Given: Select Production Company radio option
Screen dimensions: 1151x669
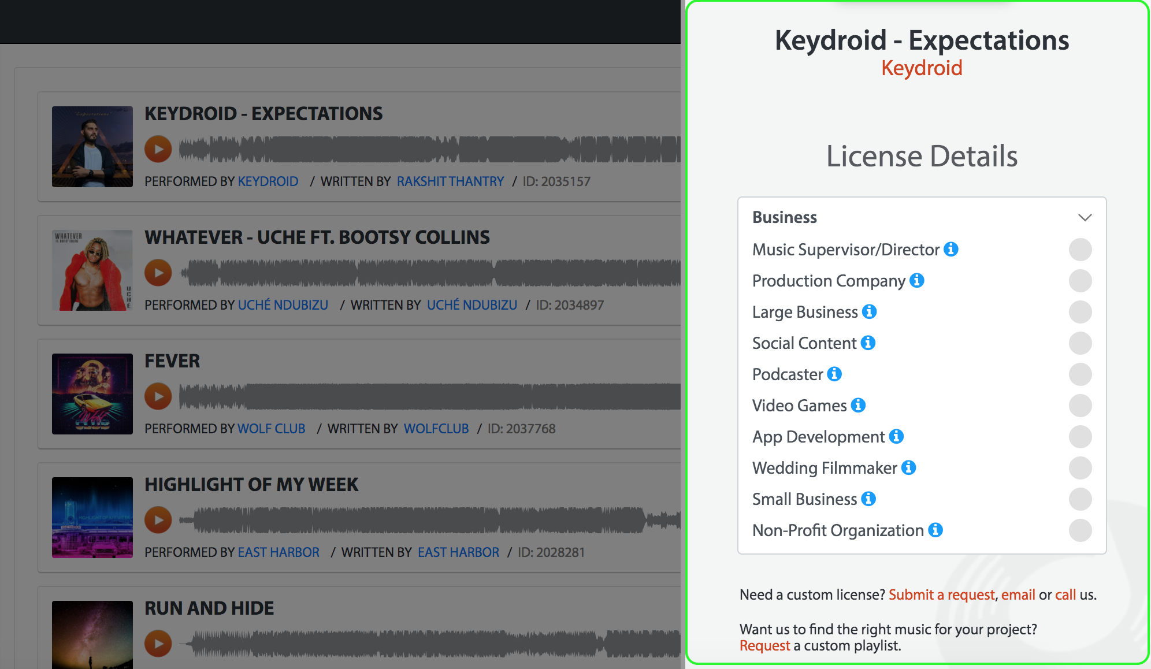Looking at the screenshot, I should [x=1081, y=281].
